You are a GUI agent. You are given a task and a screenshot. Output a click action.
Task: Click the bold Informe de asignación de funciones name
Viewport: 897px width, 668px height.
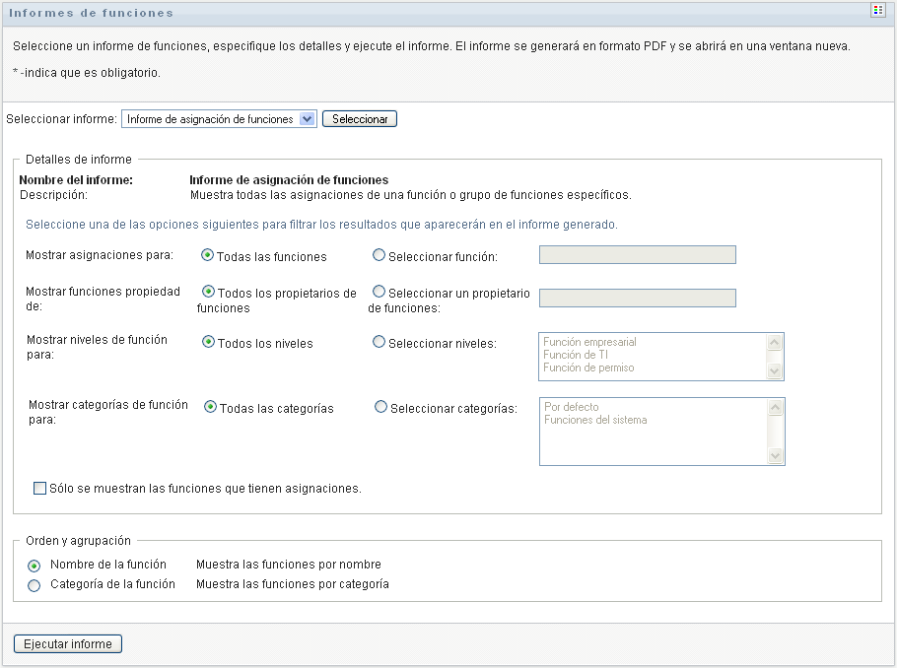(x=289, y=180)
